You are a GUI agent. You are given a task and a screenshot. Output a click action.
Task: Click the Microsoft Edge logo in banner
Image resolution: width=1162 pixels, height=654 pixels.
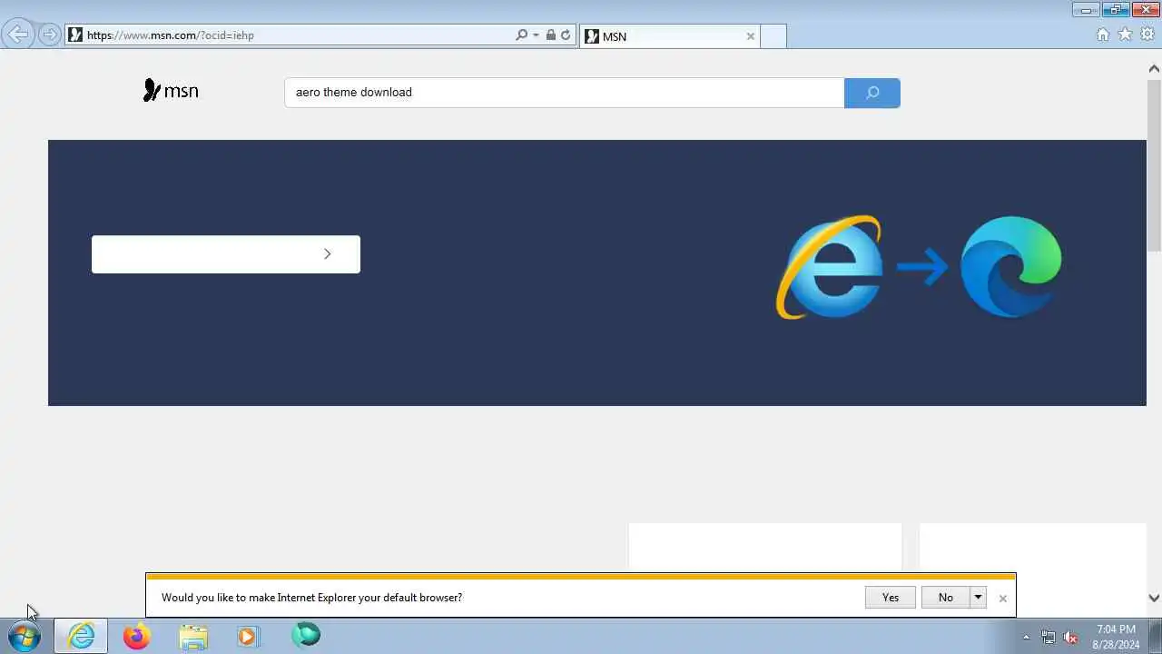(1010, 267)
